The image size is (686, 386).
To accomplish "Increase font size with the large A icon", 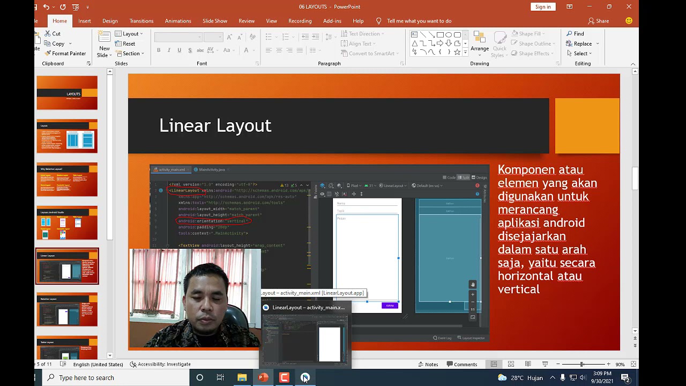I will [229, 37].
